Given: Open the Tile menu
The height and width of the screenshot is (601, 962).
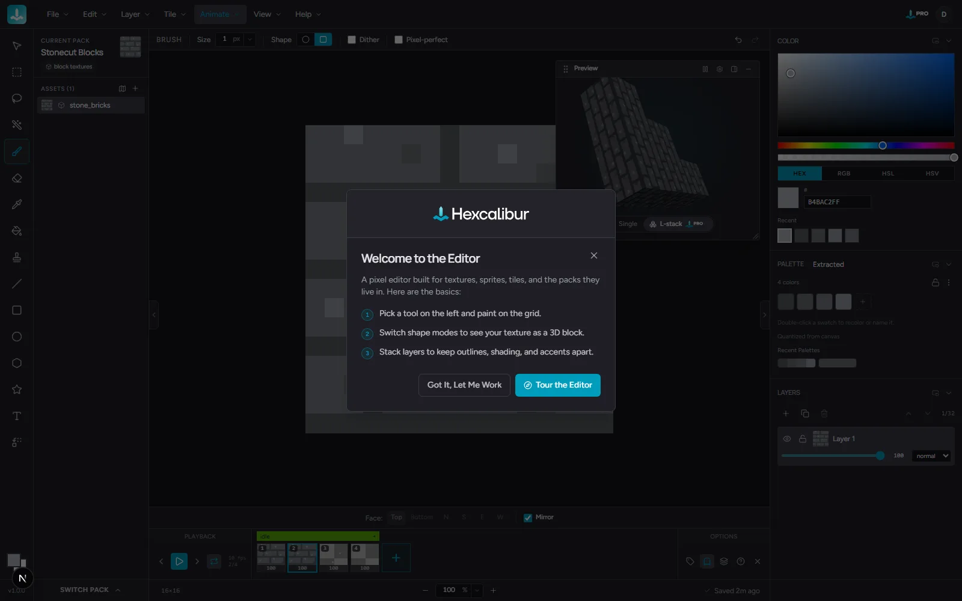Looking at the screenshot, I should (x=175, y=14).
